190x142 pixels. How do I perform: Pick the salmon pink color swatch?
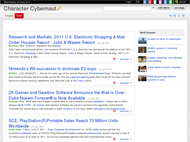point(150,2)
